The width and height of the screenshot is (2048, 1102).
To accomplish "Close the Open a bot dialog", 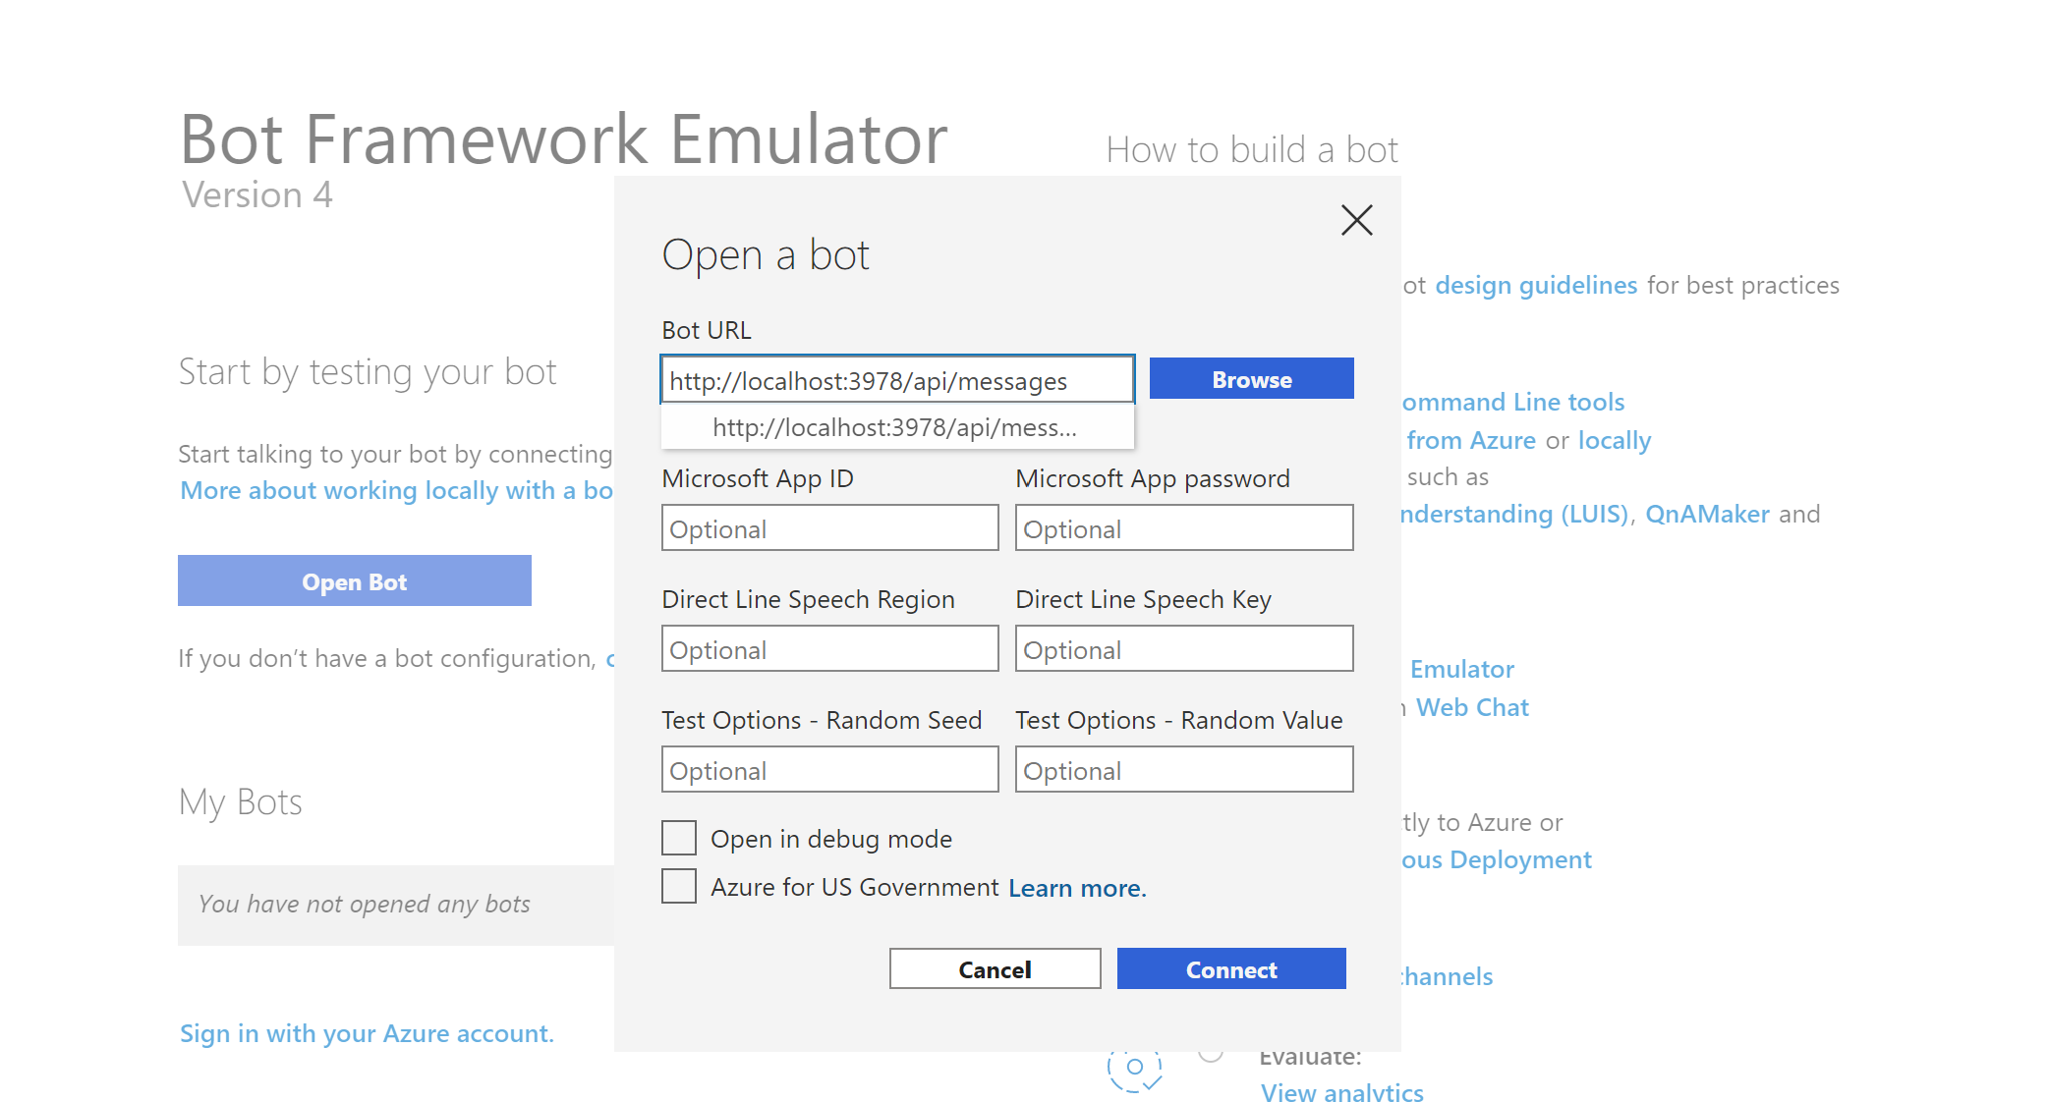I will [x=1356, y=220].
